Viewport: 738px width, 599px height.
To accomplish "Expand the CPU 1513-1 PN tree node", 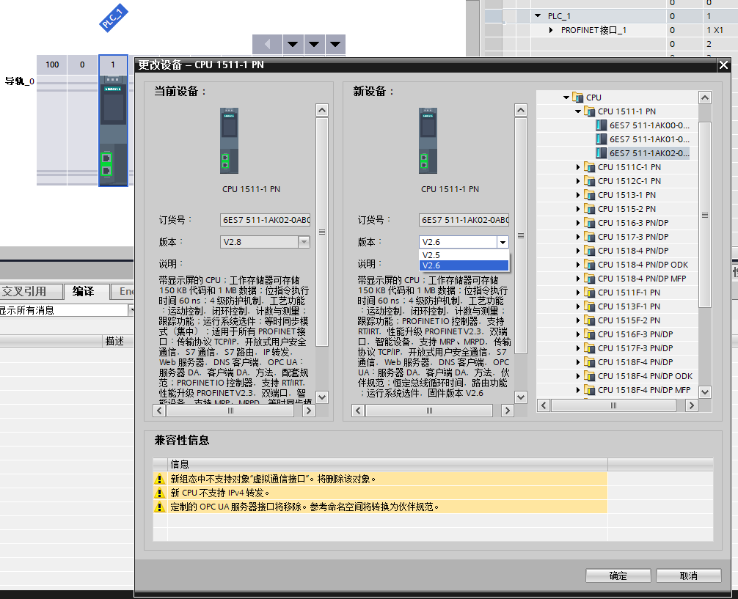I will (x=578, y=195).
